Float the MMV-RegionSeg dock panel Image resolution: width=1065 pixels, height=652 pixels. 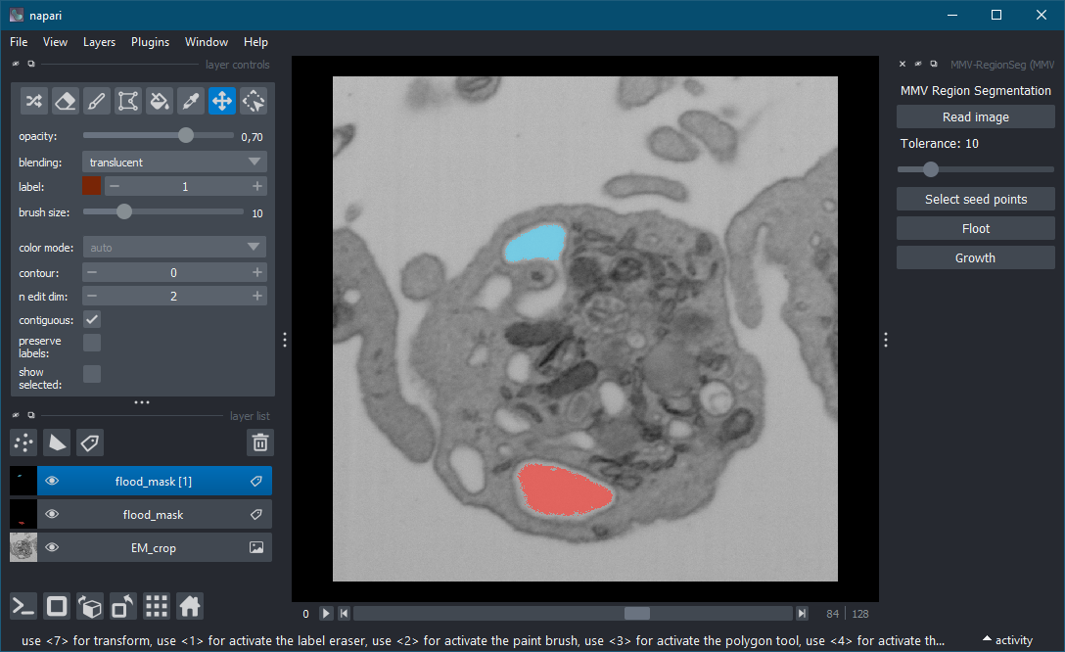934,64
